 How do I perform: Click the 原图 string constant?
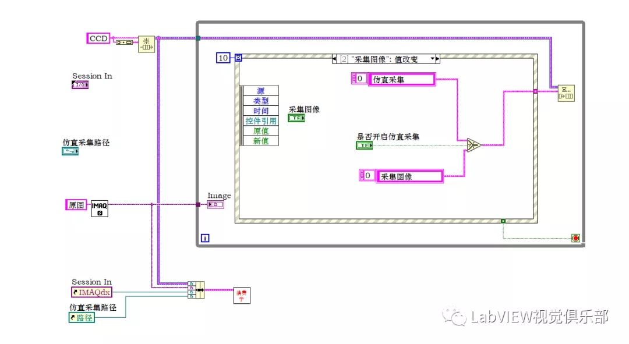(x=76, y=205)
